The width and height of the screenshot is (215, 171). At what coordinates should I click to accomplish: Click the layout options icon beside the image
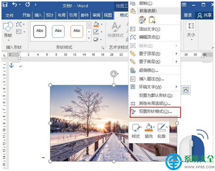click(186, 90)
